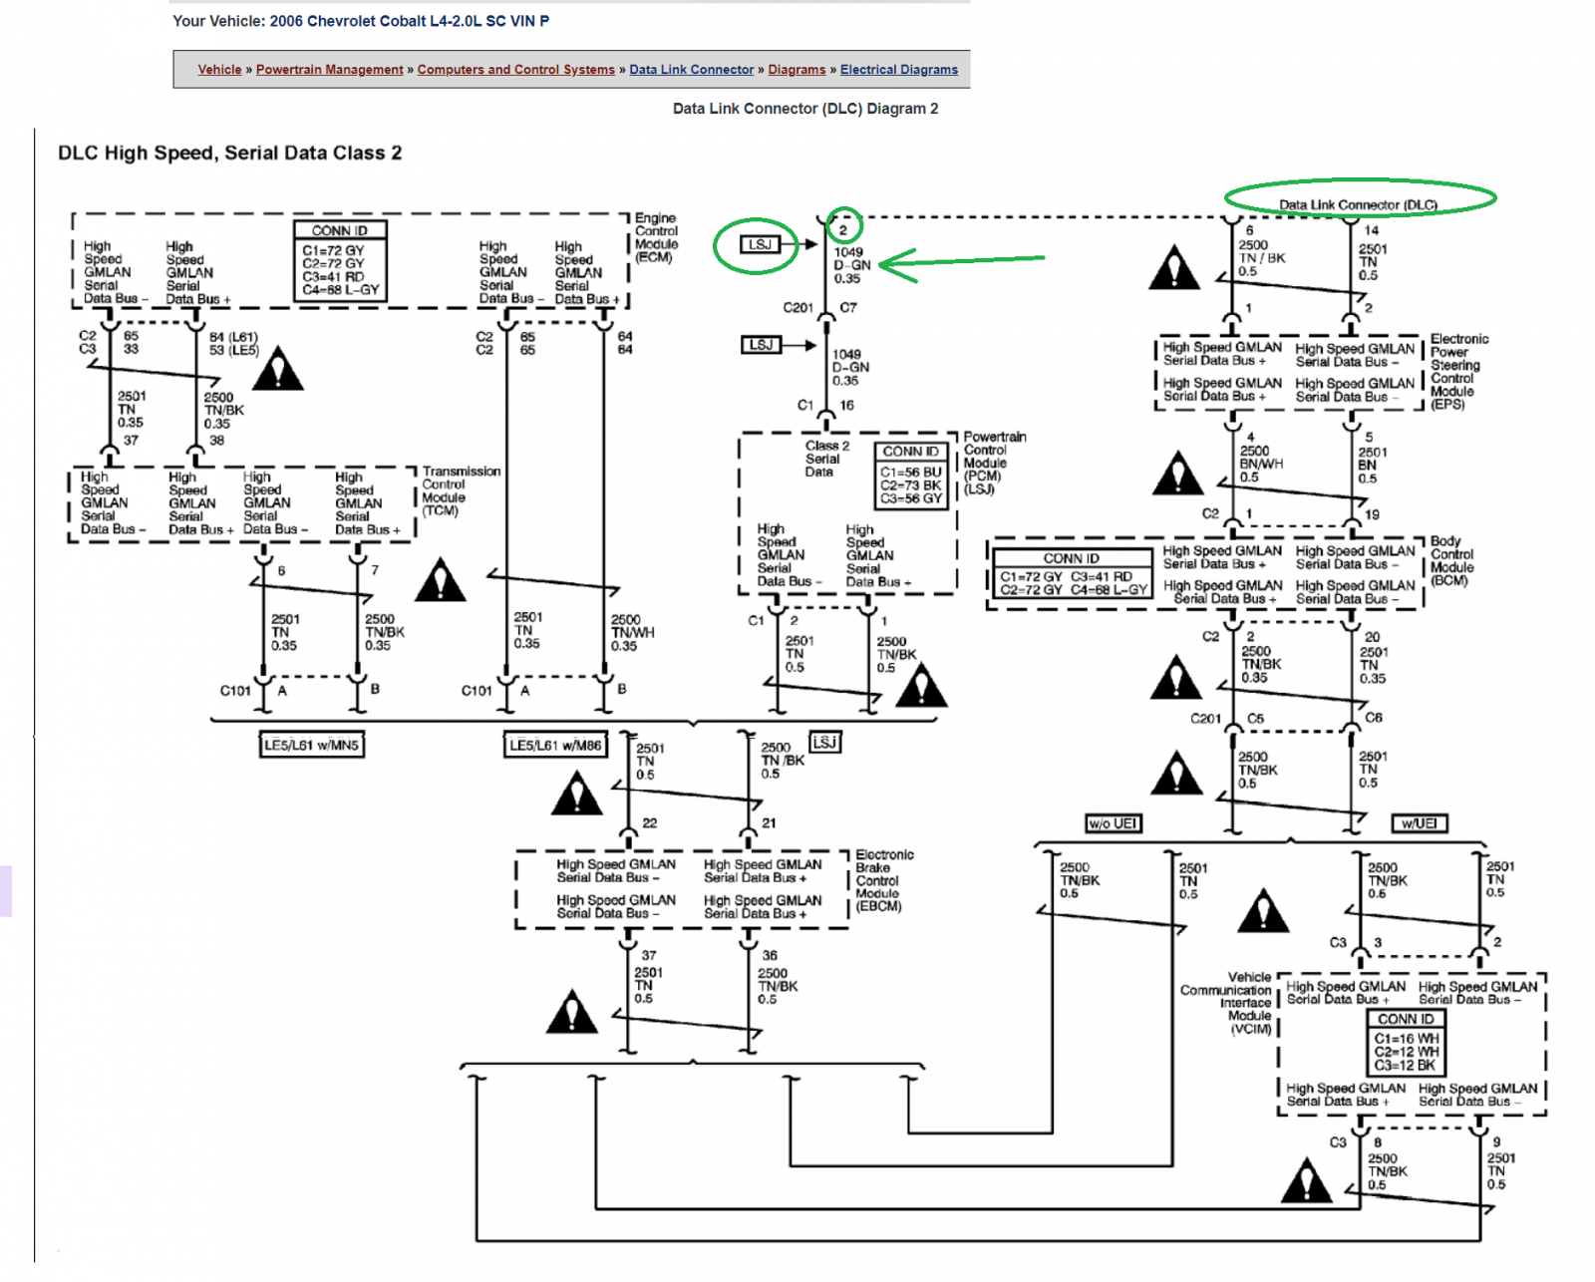
Task: Select the Diagrams breadcrumb link
Action: 797,70
